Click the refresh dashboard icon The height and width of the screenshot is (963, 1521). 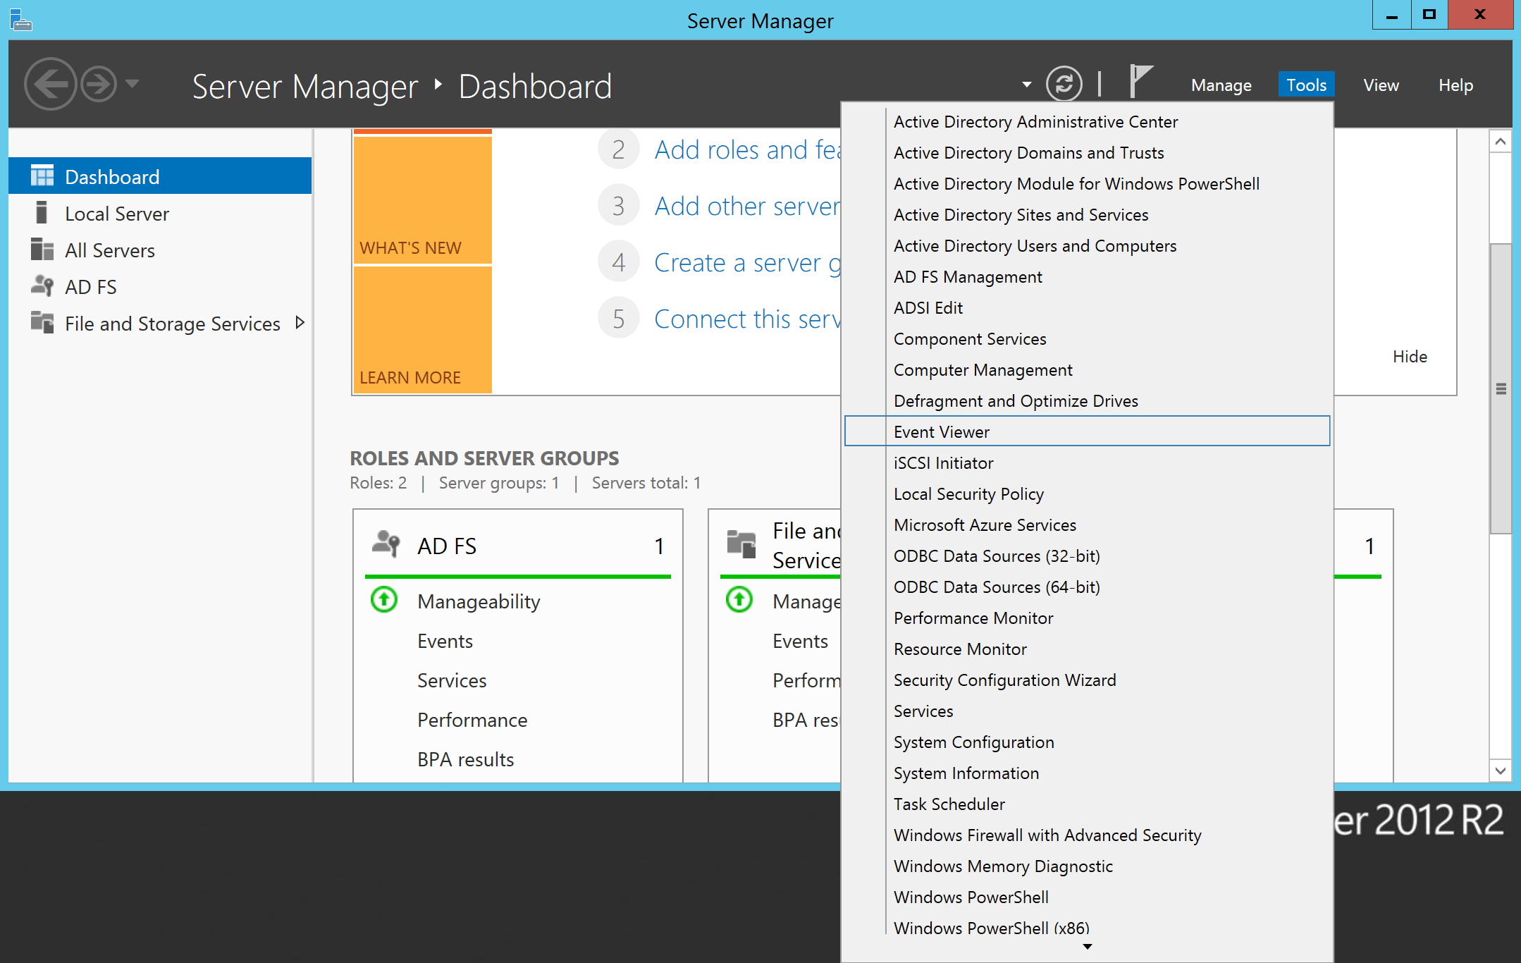(1064, 85)
